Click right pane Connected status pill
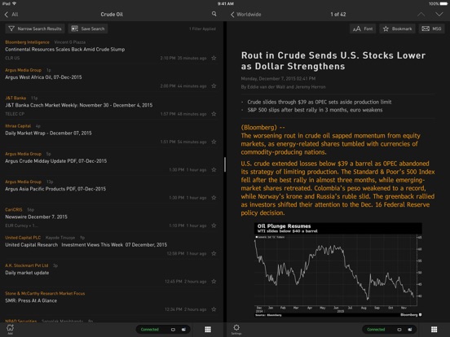450x337 pixels. click(x=389, y=330)
